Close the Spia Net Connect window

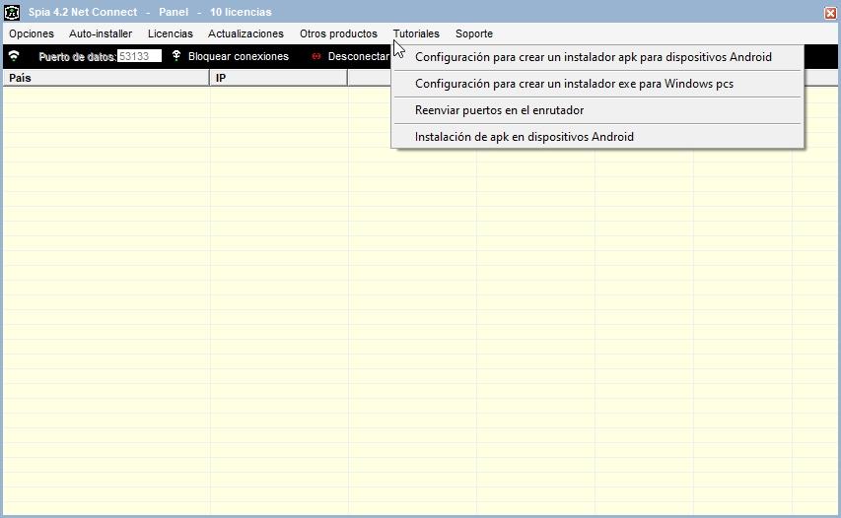[830, 13]
